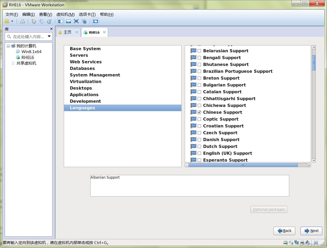Click the flag icon beside Danish Support
The height and width of the screenshot is (248, 327).
(x=193, y=139)
